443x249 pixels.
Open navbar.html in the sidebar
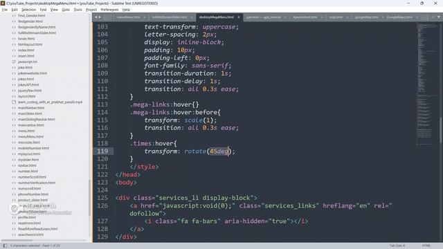[x=27, y=165]
